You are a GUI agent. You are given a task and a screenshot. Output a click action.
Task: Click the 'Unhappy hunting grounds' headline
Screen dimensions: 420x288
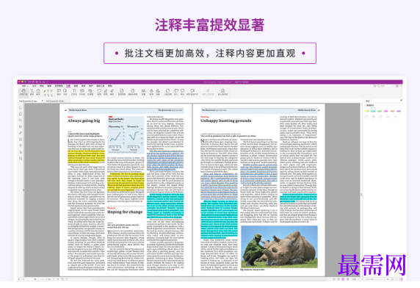(x=226, y=120)
